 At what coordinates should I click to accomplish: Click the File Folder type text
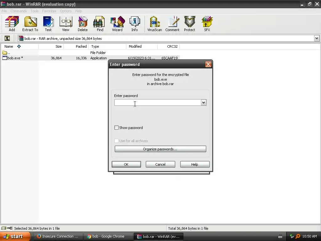coord(98,53)
